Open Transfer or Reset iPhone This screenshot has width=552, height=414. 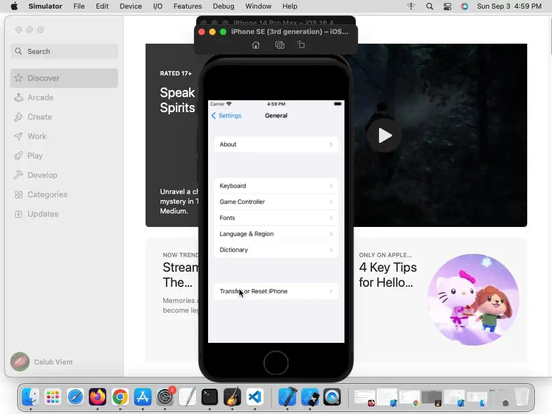click(276, 291)
